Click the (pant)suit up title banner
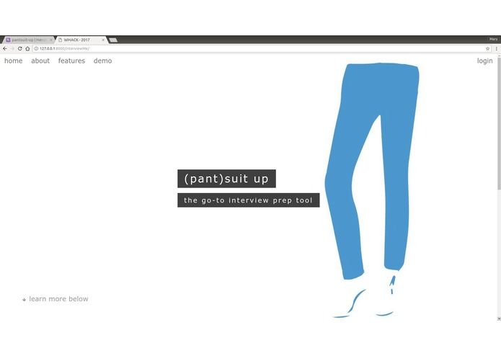Viewport: 501px width, 356px height. click(x=226, y=179)
